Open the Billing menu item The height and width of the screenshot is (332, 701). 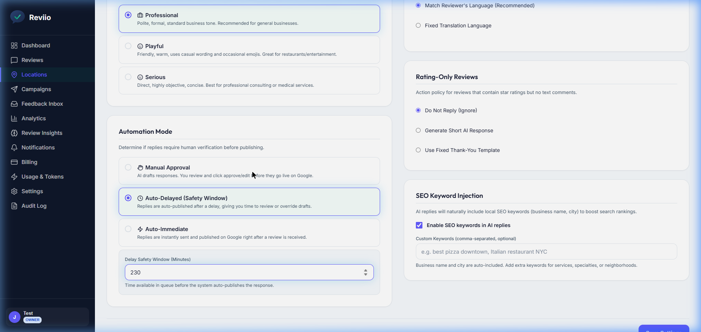click(x=47, y=162)
